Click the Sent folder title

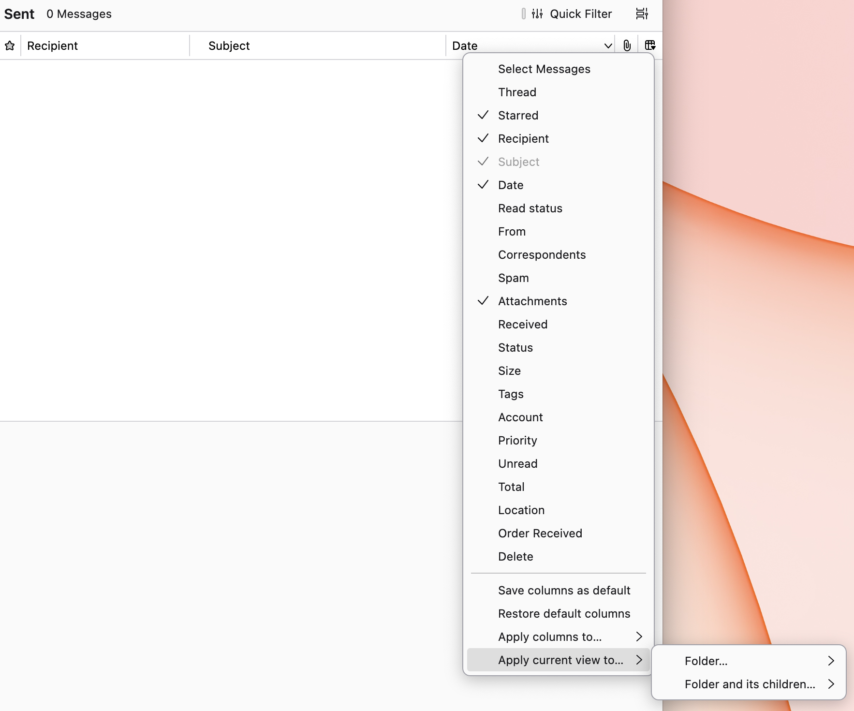pos(19,14)
